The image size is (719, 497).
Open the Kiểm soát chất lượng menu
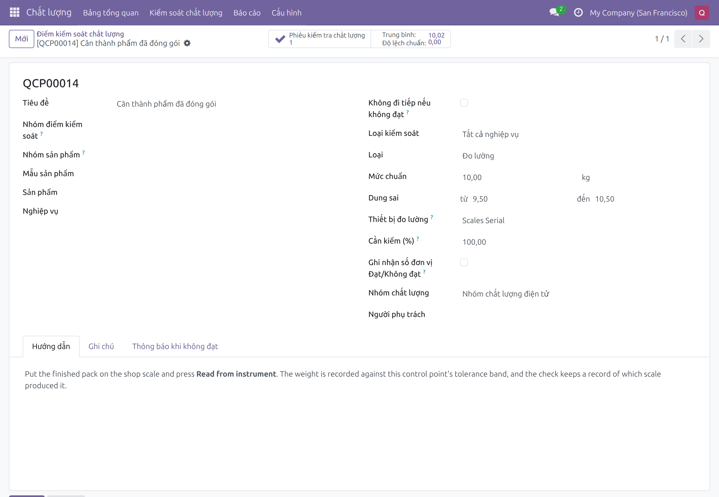[186, 13]
